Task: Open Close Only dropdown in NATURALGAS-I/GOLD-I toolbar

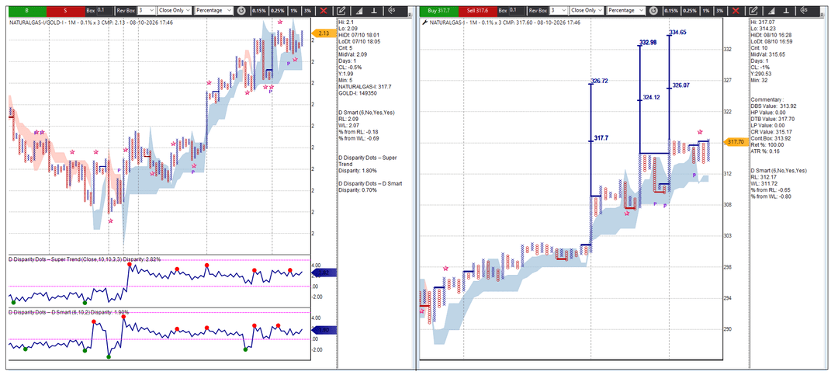Action: point(175,10)
